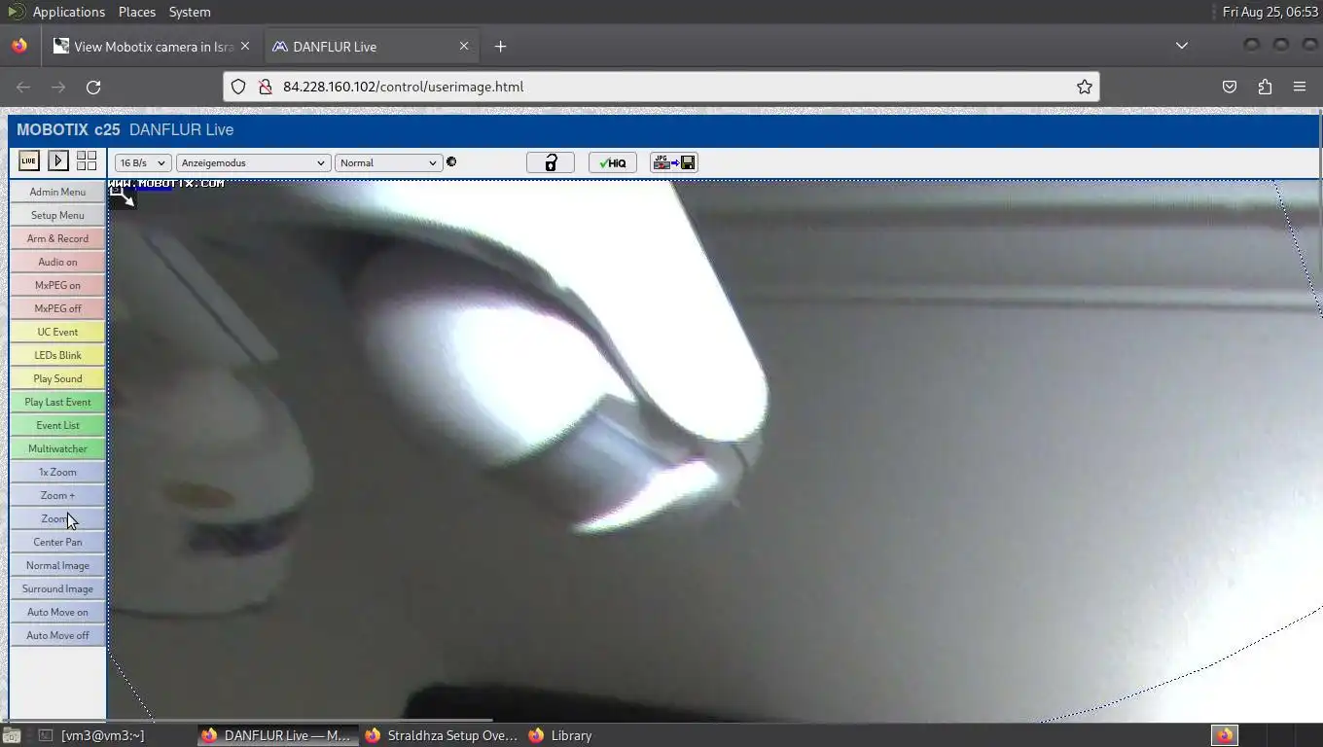Screen dimensions: 1323x747
Task: Open Firefox hamburger menu
Action: coord(1300,87)
